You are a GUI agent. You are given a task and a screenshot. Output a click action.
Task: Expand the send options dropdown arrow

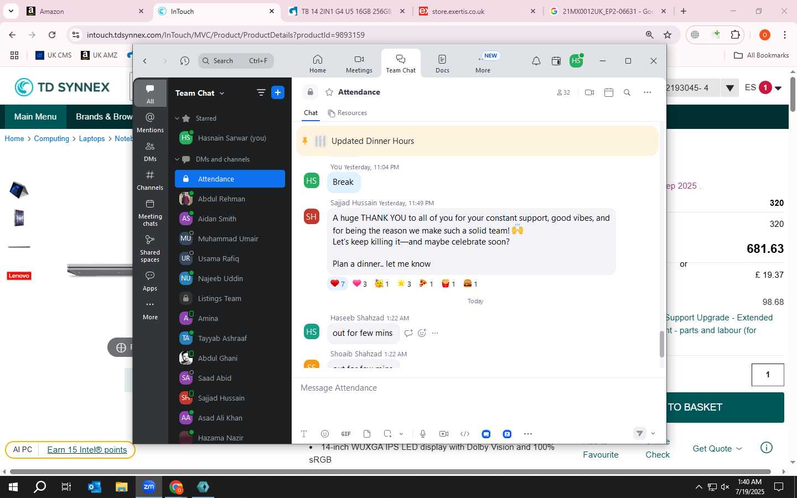click(653, 434)
